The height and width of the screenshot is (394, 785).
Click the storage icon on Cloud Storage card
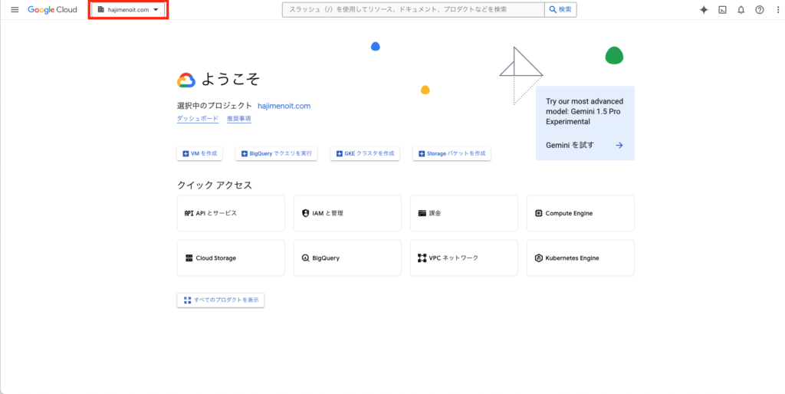click(189, 258)
